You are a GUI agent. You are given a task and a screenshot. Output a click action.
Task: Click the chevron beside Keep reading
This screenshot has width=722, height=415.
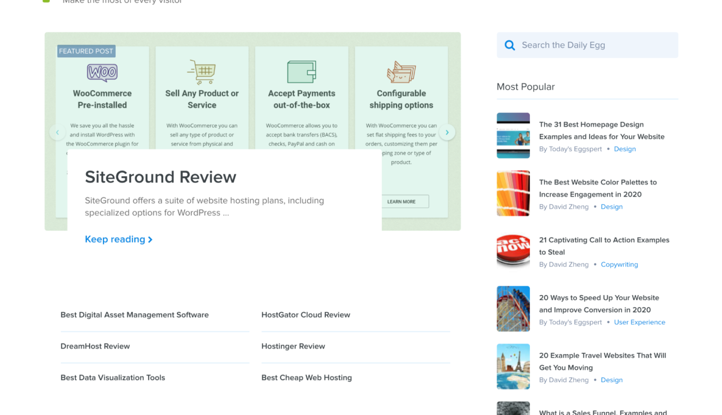150,239
